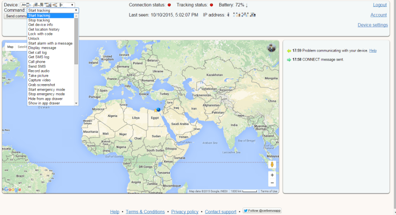Pick Get call log option
The height and width of the screenshot is (215, 396).
point(50,53)
